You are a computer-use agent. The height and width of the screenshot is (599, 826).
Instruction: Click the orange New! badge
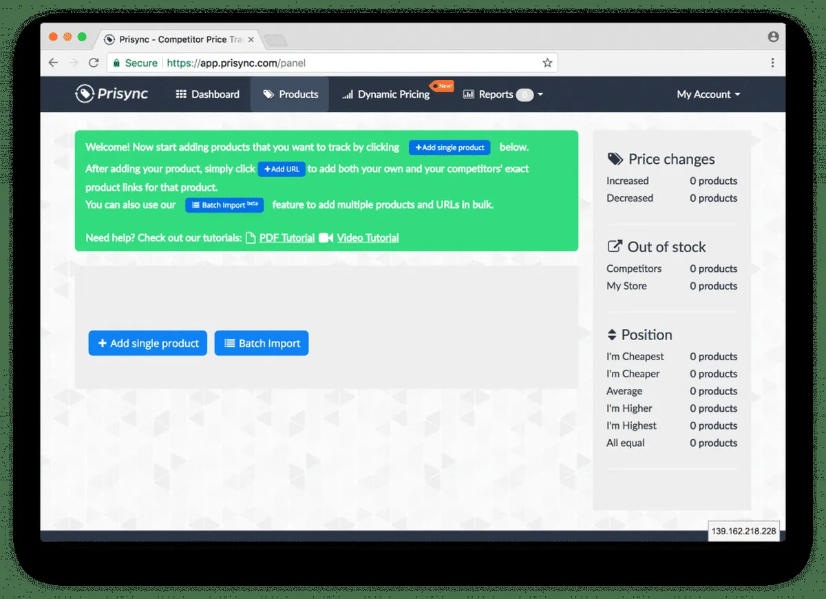(x=442, y=86)
